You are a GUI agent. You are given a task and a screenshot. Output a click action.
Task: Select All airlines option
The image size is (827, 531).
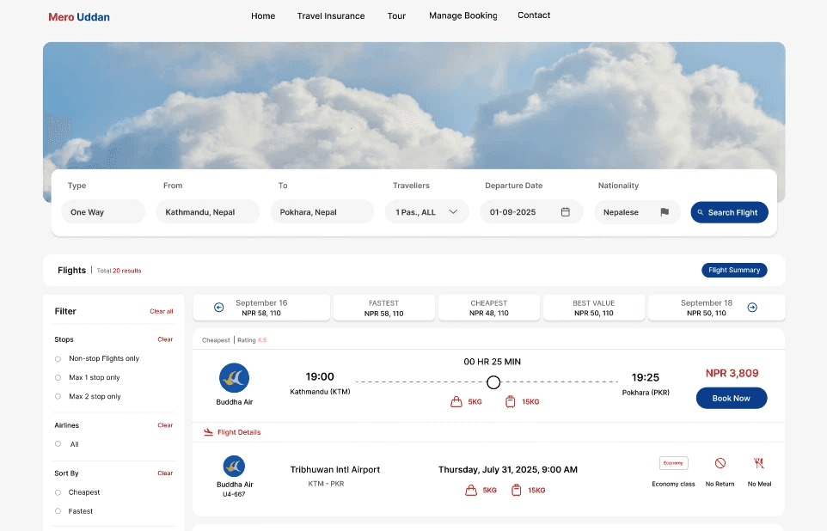tap(58, 444)
